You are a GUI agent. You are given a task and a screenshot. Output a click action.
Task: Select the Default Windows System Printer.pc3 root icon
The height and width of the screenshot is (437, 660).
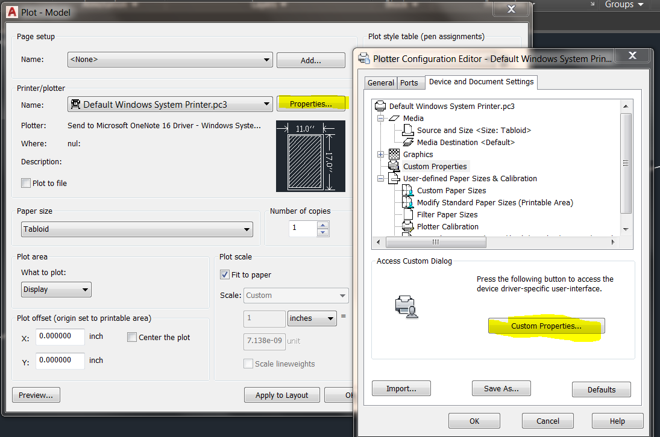(380, 106)
